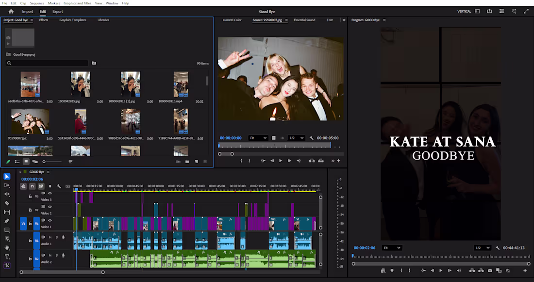Expand hidden panel tabs overflow chevron
534x282 pixels.
click(x=344, y=20)
